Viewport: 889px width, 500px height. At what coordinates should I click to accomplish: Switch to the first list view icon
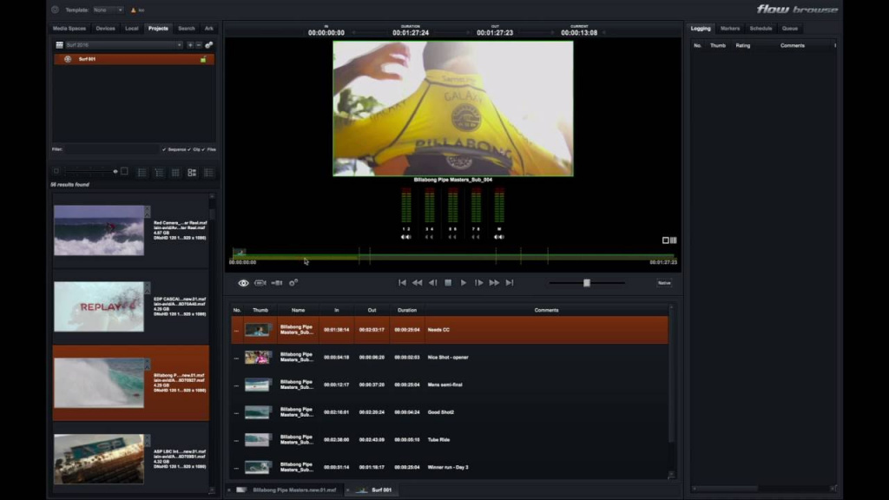[x=142, y=173]
